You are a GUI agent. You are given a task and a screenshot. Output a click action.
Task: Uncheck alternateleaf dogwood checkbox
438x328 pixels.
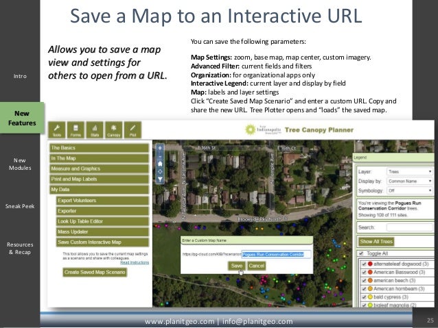coord(365,264)
